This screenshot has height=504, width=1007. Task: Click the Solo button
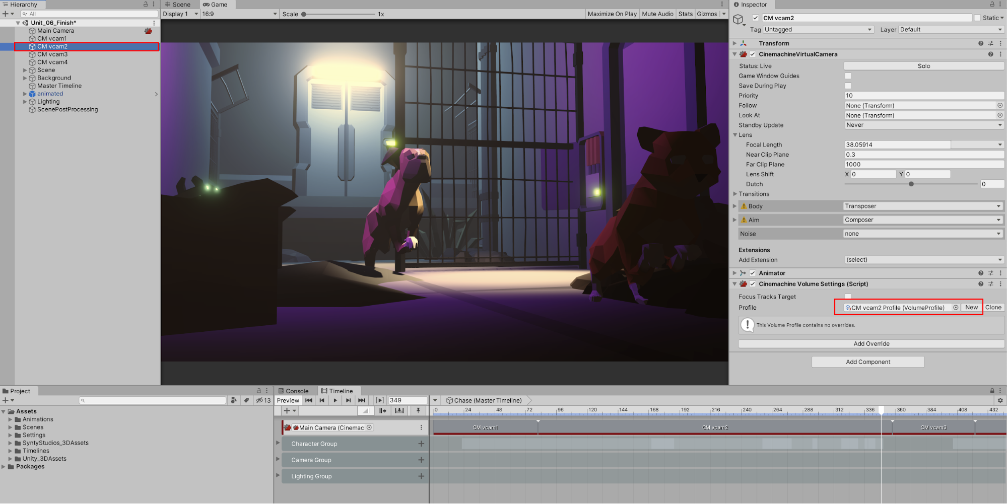pos(923,66)
